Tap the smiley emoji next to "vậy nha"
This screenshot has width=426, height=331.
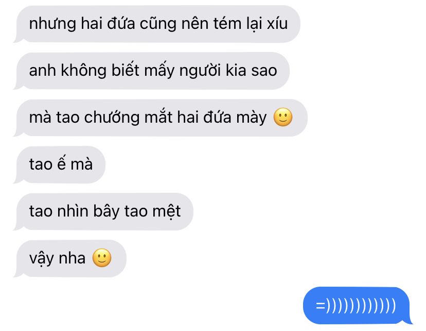[x=102, y=258]
